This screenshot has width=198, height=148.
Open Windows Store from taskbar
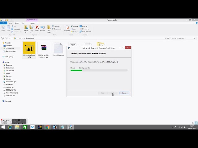pyautogui.click(x=25, y=127)
